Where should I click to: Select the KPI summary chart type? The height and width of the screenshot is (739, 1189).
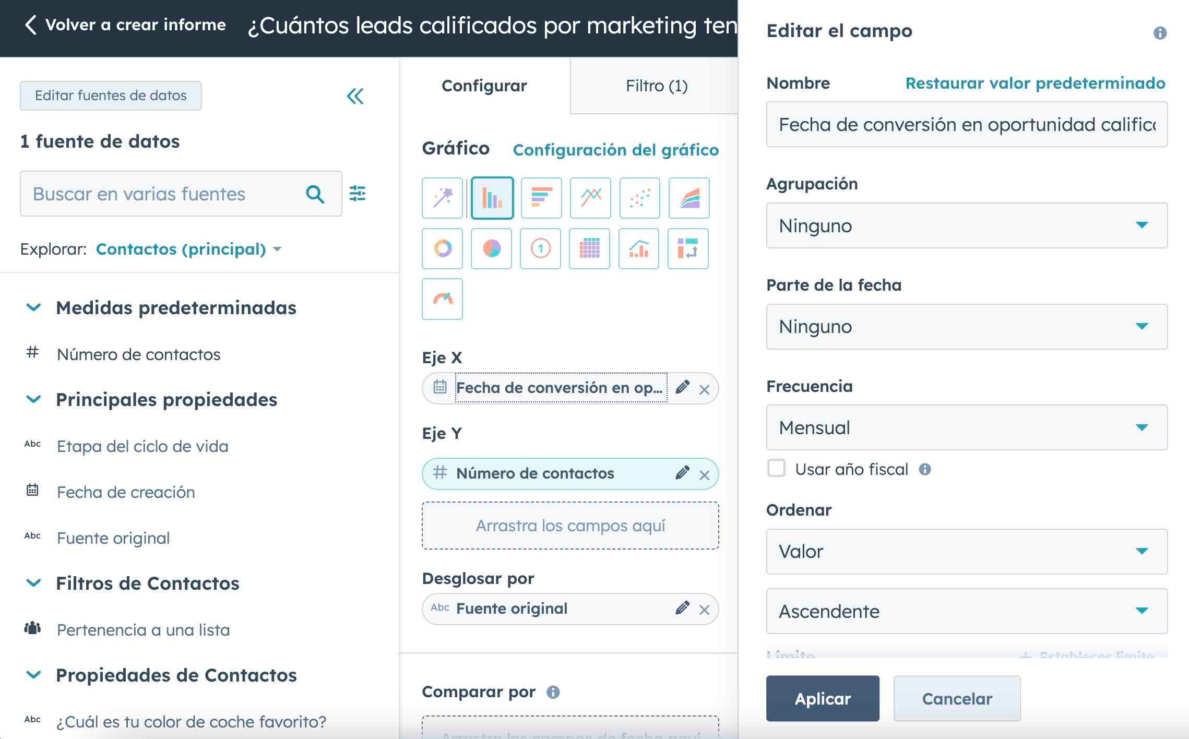point(540,248)
